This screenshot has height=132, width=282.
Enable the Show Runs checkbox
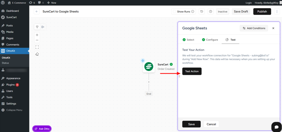point(174,12)
